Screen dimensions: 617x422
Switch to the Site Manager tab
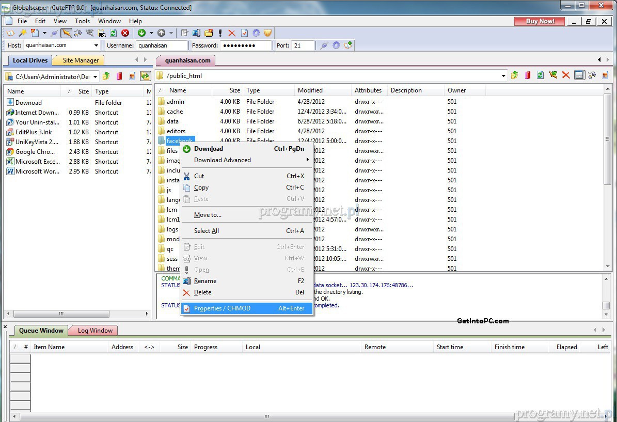[81, 60]
